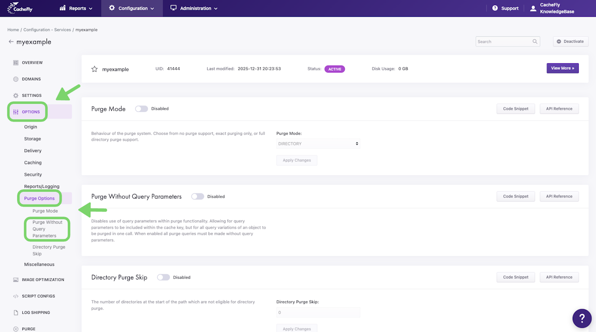
Task: Open Code Snippet for Purge Without Query Parameters
Action: [516, 196]
